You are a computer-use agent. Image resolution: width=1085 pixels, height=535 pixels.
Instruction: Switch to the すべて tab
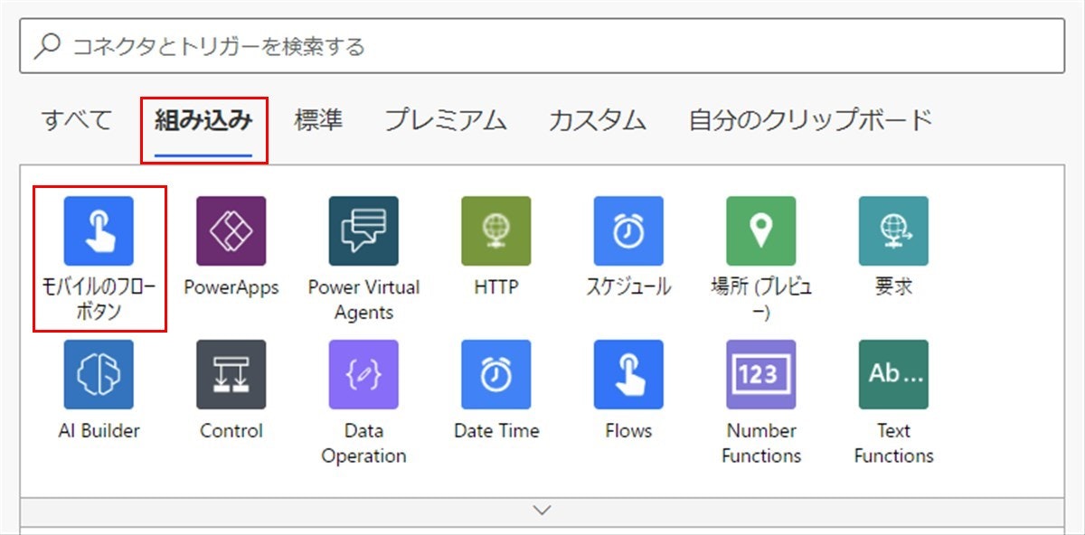[x=77, y=119]
